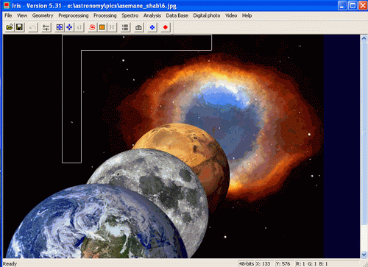Click the open file folder icon
The image size is (368, 267).
[10, 27]
